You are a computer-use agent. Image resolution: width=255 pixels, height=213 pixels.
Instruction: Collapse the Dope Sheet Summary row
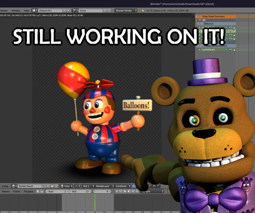(197, 16)
